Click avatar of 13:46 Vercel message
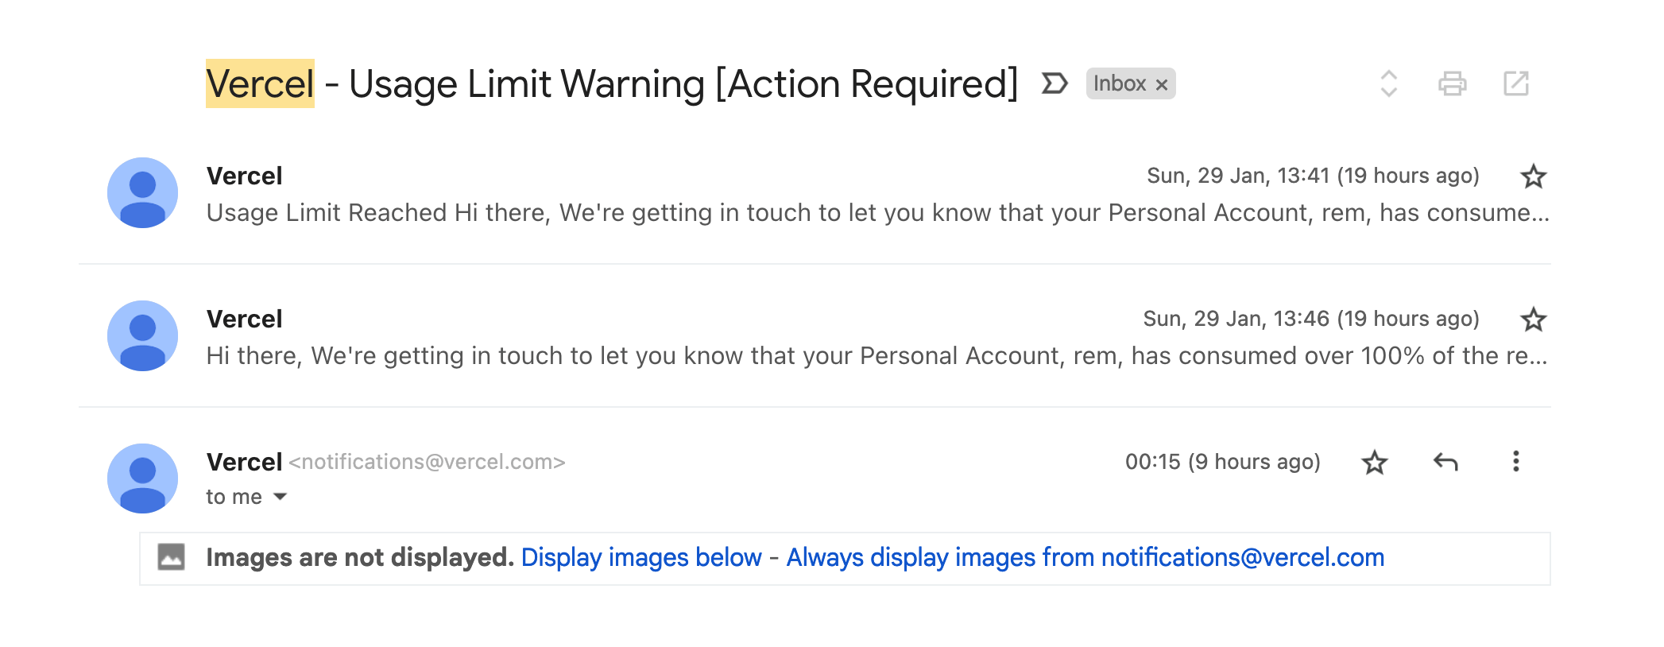This screenshot has width=1664, height=647. point(142,336)
